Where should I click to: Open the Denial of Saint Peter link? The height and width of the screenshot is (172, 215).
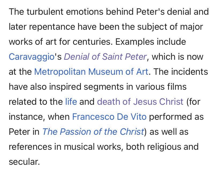[x=105, y=57]
